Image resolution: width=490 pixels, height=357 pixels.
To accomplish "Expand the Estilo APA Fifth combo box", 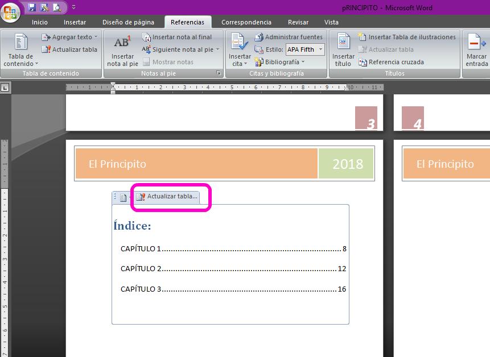I will 320,49.
